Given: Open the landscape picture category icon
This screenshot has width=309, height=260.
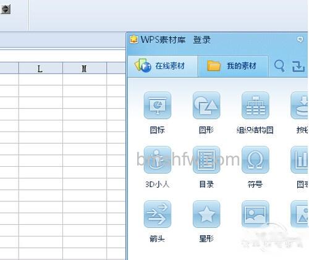Looking at the screenshot, I should (255, 214).
